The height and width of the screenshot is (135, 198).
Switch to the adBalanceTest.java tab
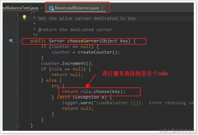pos(20,8)
